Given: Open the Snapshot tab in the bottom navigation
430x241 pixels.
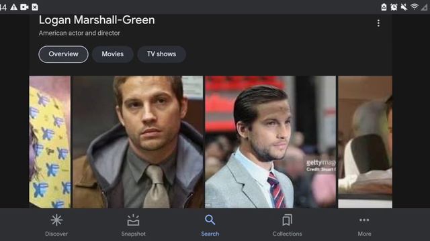Looking at the screenshot, I should coord(133,226).
